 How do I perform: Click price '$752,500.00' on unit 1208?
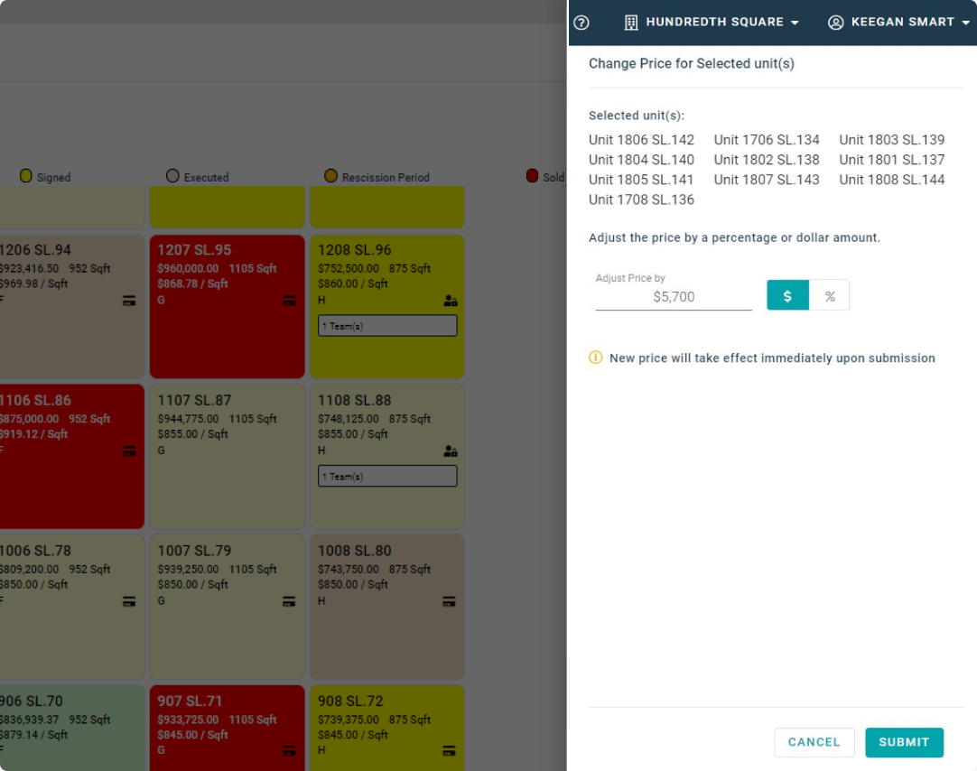(349, 268)
